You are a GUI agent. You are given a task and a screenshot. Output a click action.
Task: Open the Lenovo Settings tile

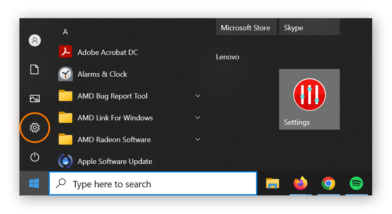click(309, 99)
